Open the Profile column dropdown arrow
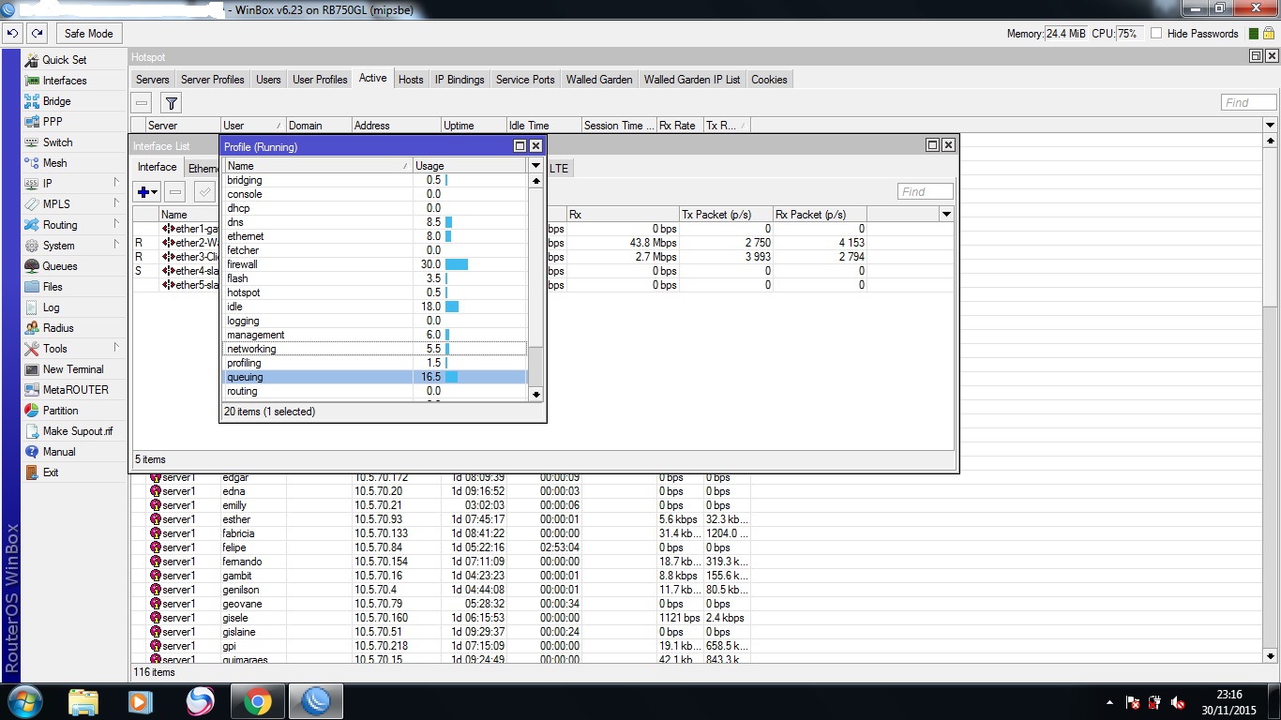 click(x=535, y=166)
